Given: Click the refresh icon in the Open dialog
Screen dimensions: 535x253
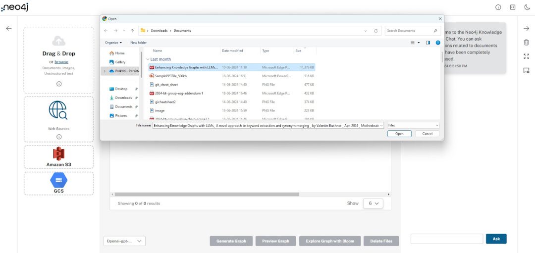Looking at the screenshot, I should click(x=375, y=31).
